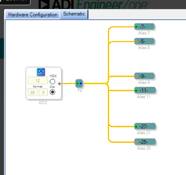Click the T4 green input pin

coord(78,83)
